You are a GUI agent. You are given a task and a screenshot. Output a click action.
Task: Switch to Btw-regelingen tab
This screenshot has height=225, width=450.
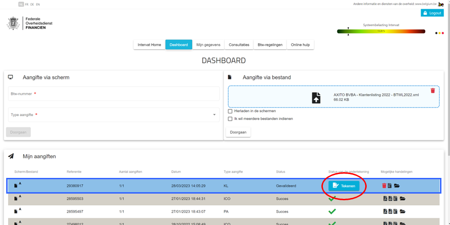point(270,45)
